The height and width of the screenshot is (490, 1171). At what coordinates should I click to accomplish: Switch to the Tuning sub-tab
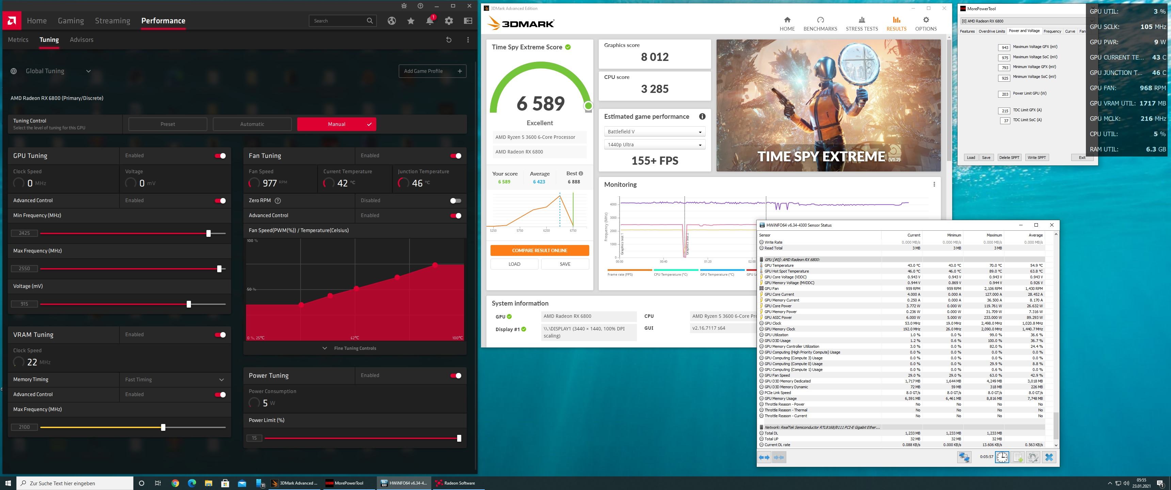pos(49,40)
